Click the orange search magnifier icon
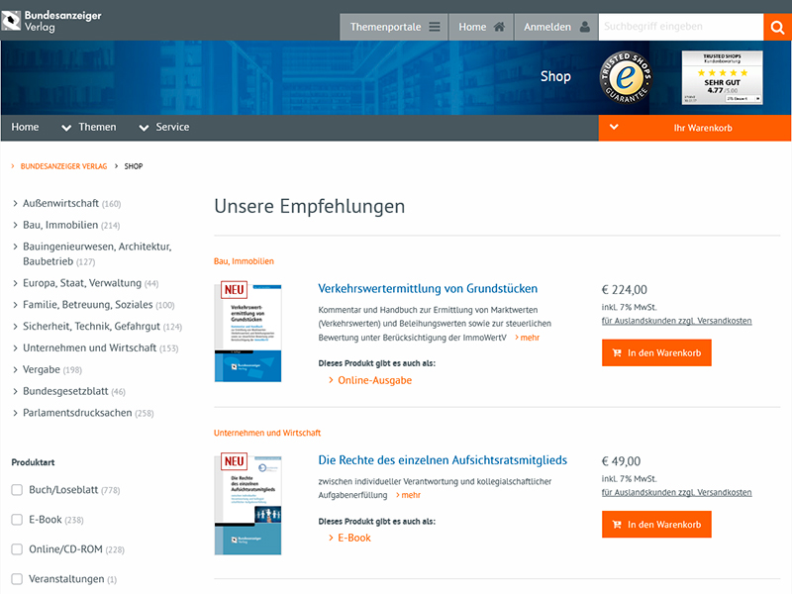792x594 pixels. click(x=777, y=27)
